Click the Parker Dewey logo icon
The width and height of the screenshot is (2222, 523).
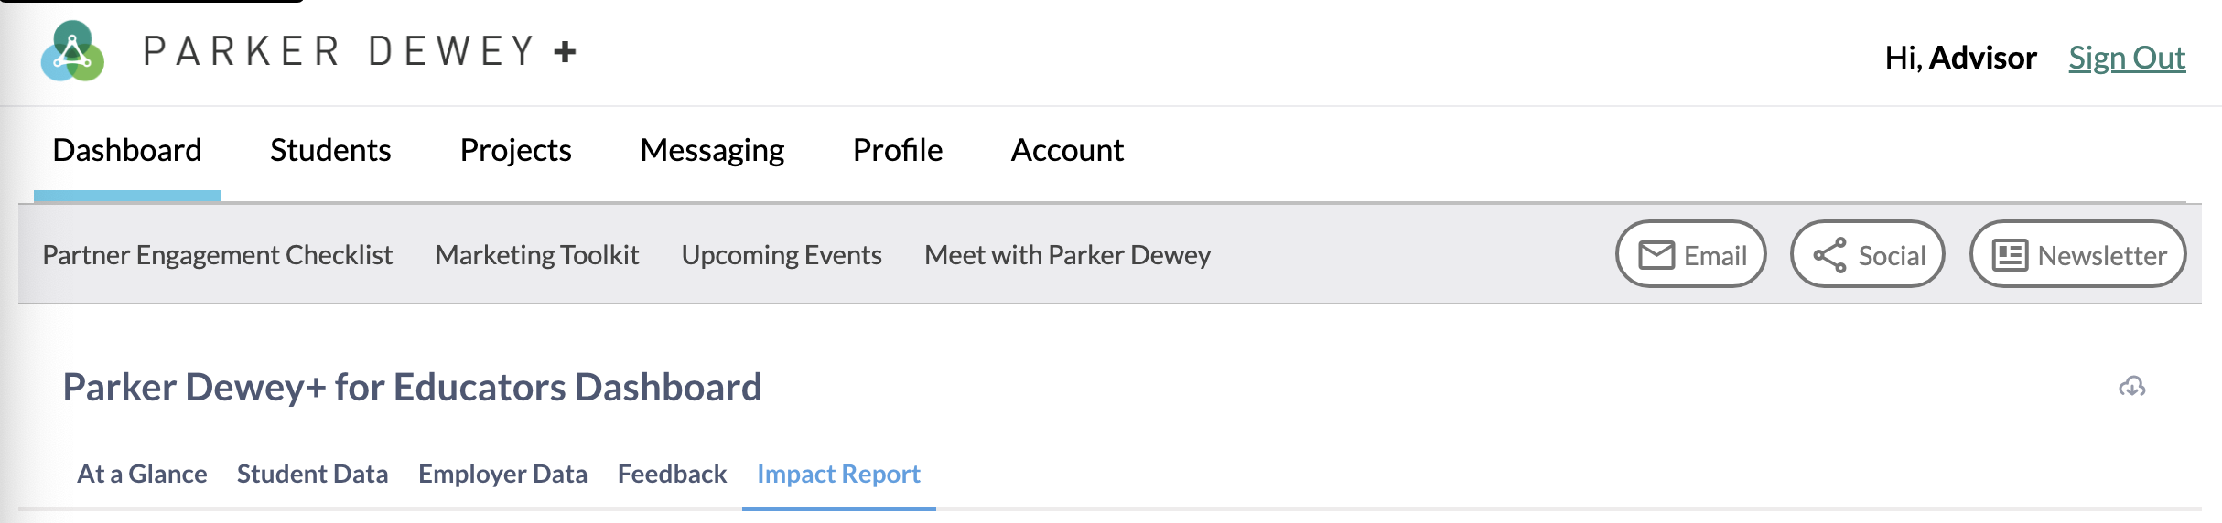click(72, 51)
